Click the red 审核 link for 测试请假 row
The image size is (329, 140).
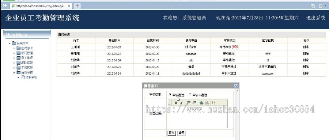click(235, 47)
